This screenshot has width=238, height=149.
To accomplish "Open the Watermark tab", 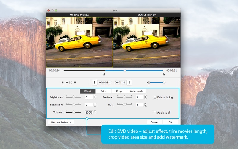I will coord(136,91).
